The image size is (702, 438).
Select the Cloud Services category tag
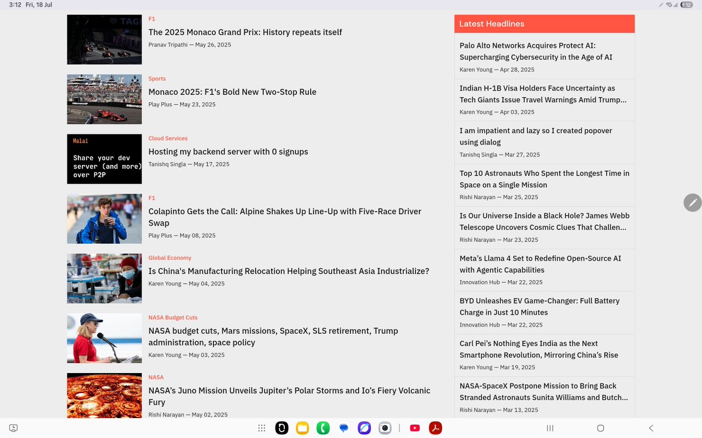click(168, 138)
